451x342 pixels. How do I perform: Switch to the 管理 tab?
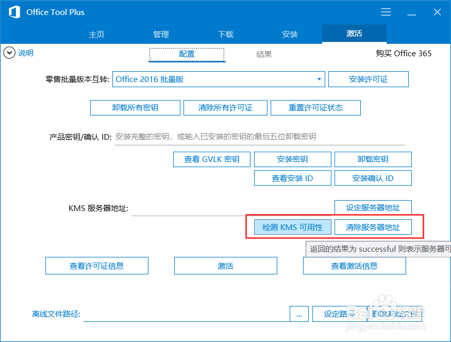[161, 34]
